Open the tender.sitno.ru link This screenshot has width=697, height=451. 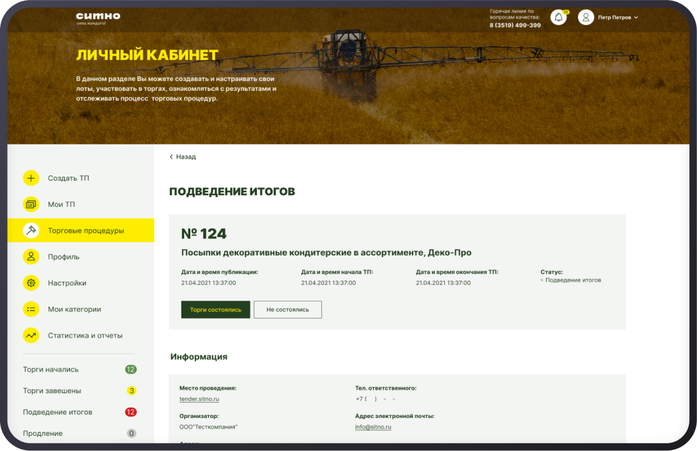[x=199, y=399]
